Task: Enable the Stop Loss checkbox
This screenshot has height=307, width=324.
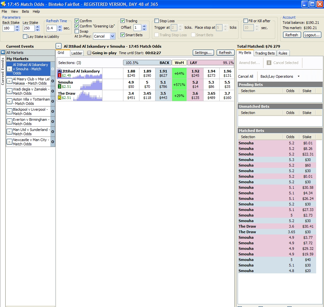Action: point(157,21)
